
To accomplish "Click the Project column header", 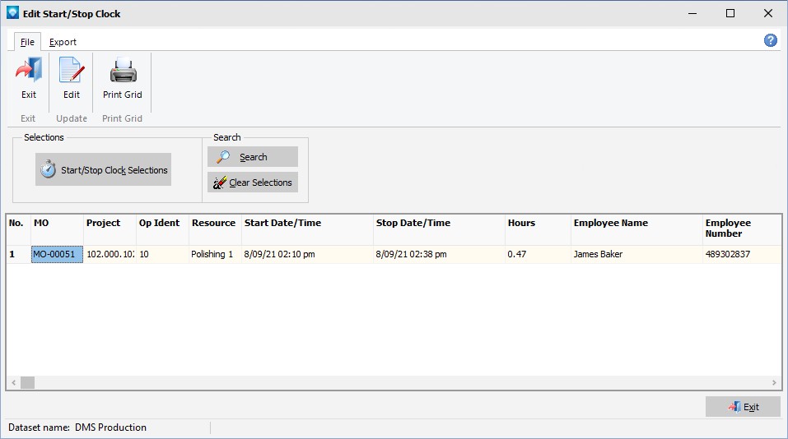I will (x=110, y=230).
